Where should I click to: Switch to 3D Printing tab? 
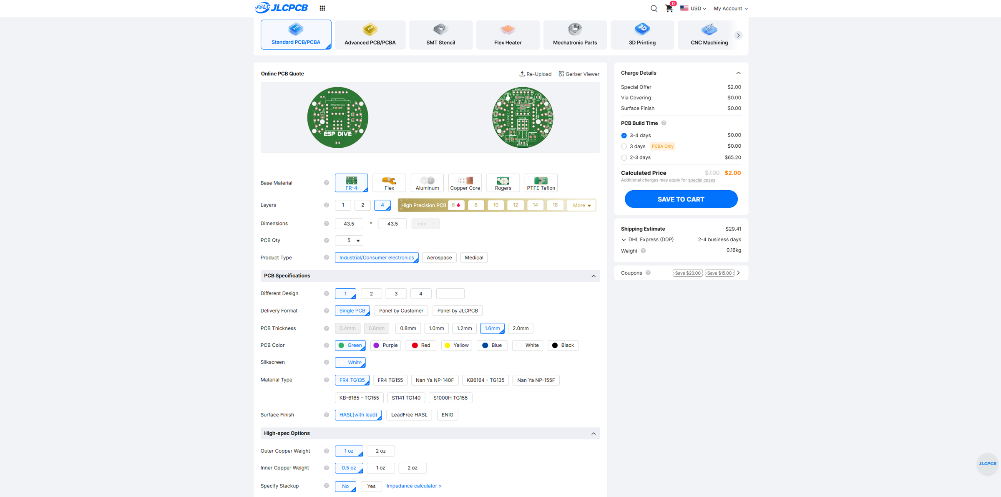pyautogui.click(x=642, y=35)
